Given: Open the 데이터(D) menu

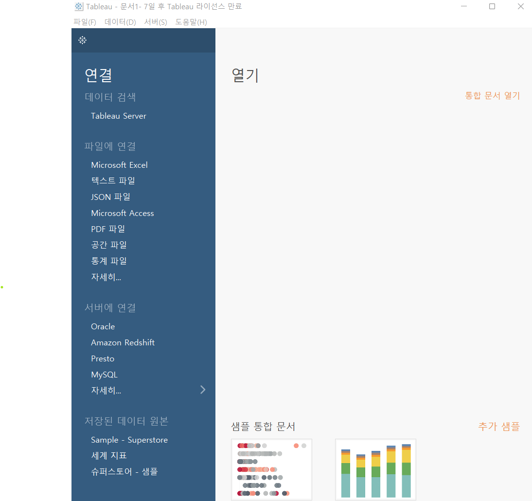Looking at the screenshot, I should 120,22.
